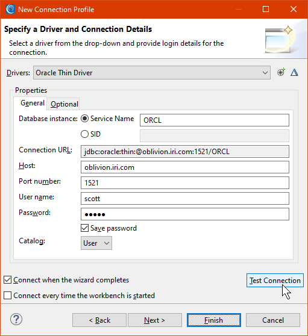Close the dialog with the X icon
The height and width of the screenshot is (336, 308).
coord(294,9)
